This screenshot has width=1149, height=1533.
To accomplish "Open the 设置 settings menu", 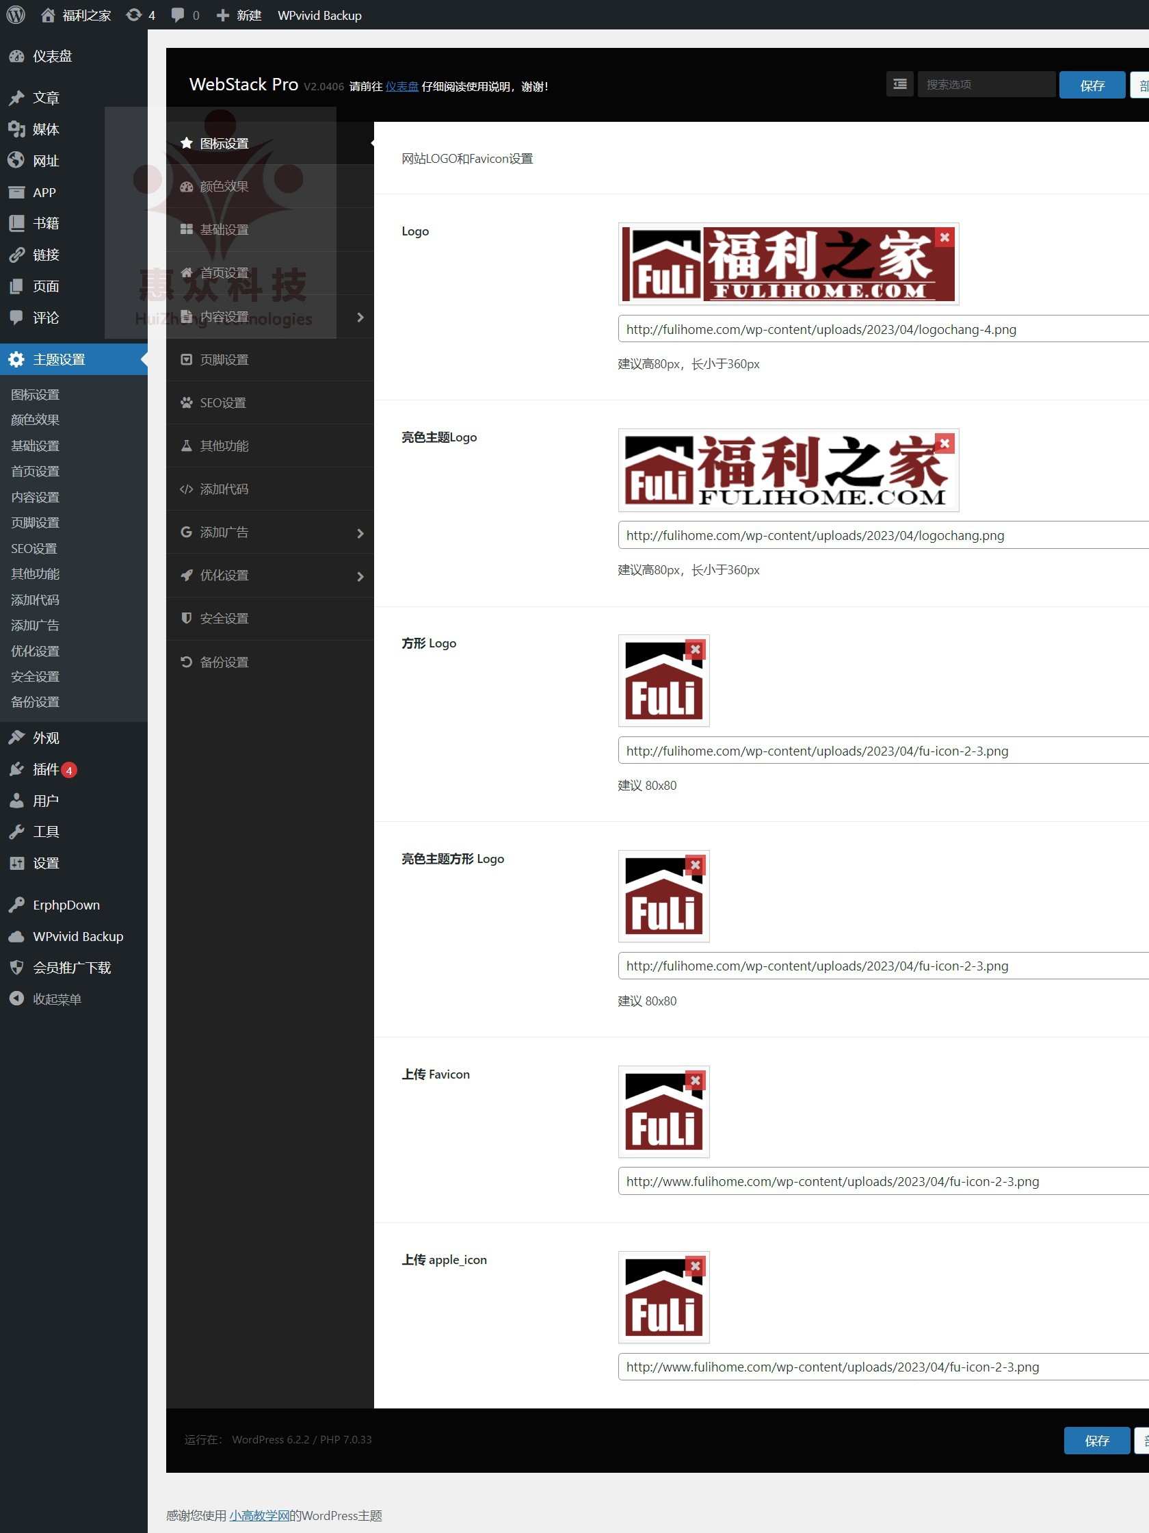I will point(73,864).
